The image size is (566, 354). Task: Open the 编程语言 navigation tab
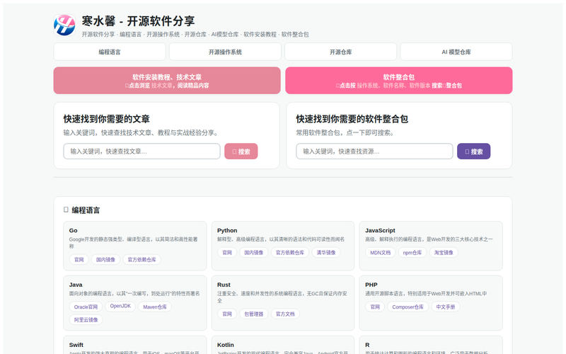110,52
